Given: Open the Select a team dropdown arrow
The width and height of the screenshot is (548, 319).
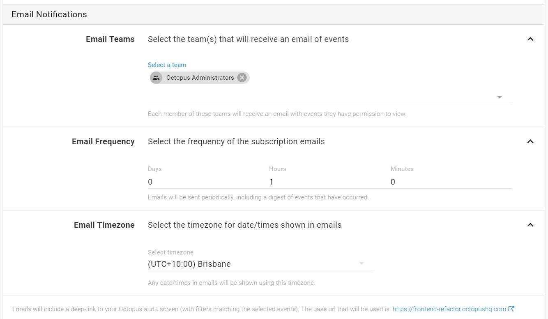Looking at the screenshot, I should 500,97.
